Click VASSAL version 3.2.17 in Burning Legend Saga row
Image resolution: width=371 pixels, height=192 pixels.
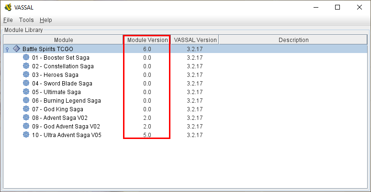point(195,101)
